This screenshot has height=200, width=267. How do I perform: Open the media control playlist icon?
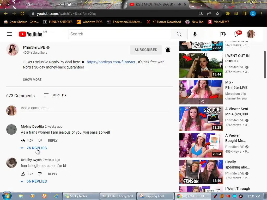click(236, 14)
